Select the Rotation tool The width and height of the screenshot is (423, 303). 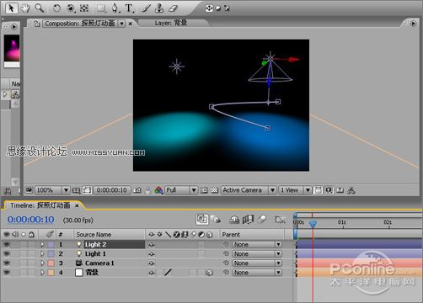pyautogui.click(x=56, y=8)
